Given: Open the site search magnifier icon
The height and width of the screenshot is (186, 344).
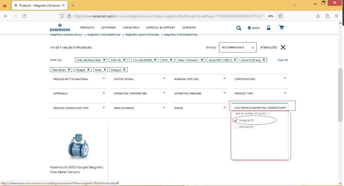Looking at the screenshot, I should (x=239, y=28).
